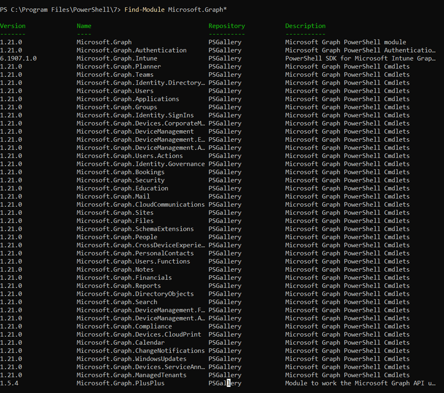Click the description 'Microsoft Graph PowerShell module'
The image size is (444, 393).
point(346,42)
